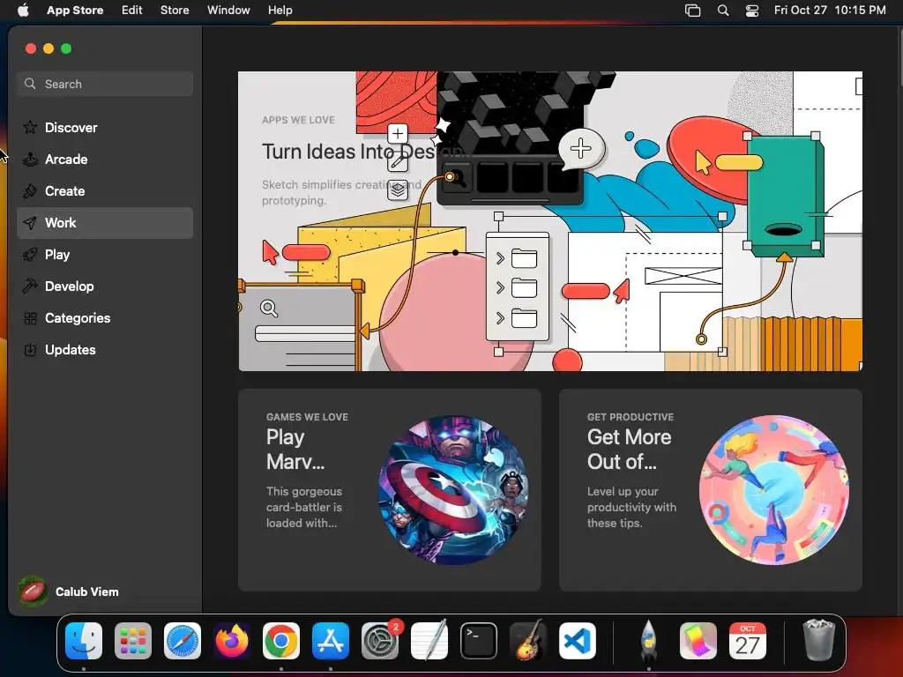Open Turn Ideas Into Designs featured banner
Image resolution: width=903 pixels, height=677 pixels.
pos(550,221)
